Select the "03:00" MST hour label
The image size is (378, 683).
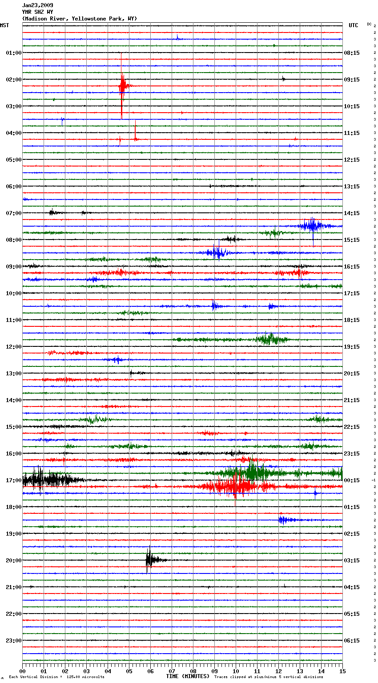[x=14, y=106]
